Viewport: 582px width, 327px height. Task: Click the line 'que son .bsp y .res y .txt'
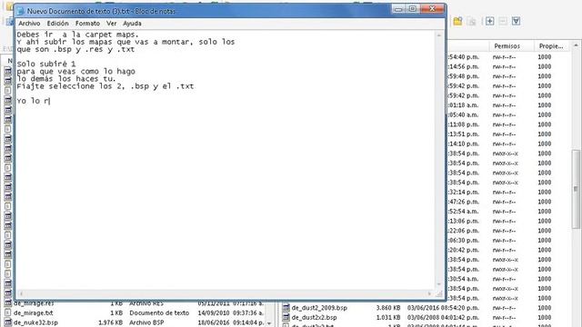tap(75, 49)
